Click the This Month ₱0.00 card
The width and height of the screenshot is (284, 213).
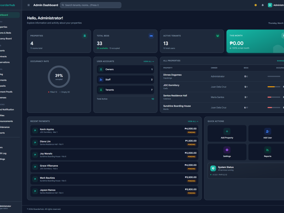point(255,41)
